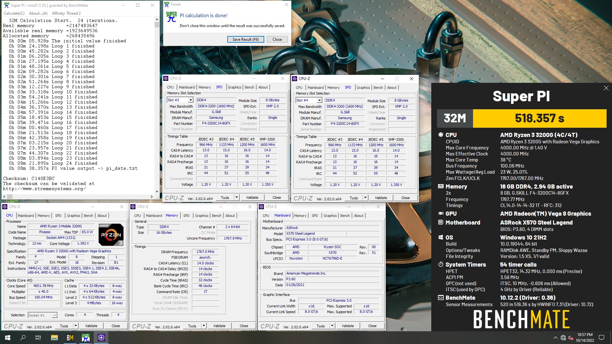Click the Ryzen 3 logo in the CPU-Z CPU window
Viewport: 612px width, 344px height.
point(111,235)
